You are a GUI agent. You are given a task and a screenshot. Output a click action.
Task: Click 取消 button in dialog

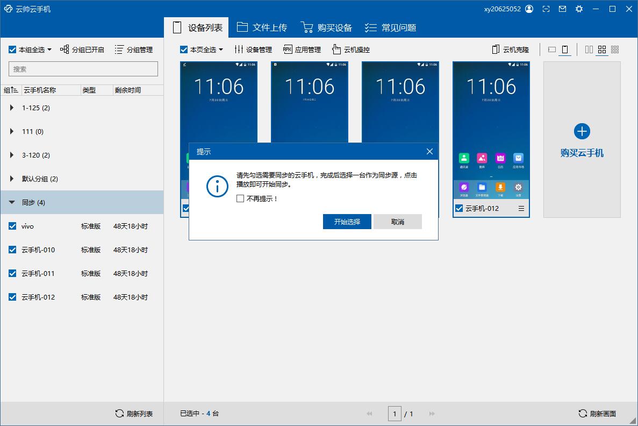(398, 222)
